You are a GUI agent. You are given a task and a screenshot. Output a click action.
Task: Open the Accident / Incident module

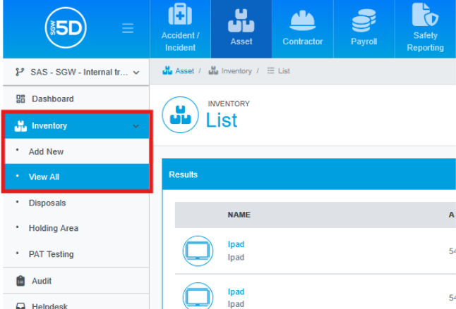pos(180,28)
